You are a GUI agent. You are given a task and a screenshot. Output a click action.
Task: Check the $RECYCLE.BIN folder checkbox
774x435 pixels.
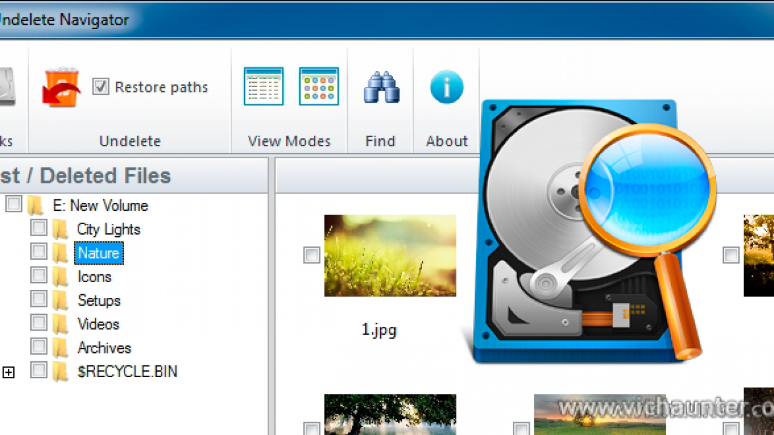pyautogui.click(x=39, y=370)
